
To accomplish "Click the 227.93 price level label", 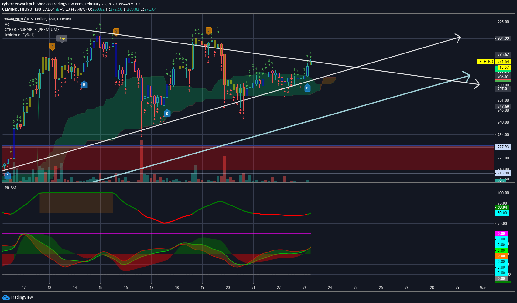I will coord(503,147).
